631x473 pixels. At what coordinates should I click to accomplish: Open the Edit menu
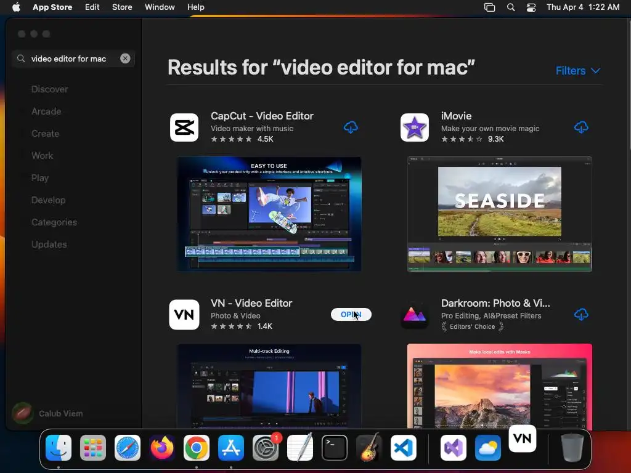(x=92, y=7)
